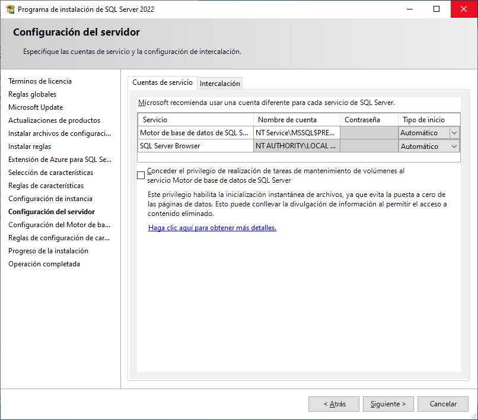This screenshot has height=420, width=478.
Task: Go to the next step with Siguiente
Action: [x=388, y=404]
